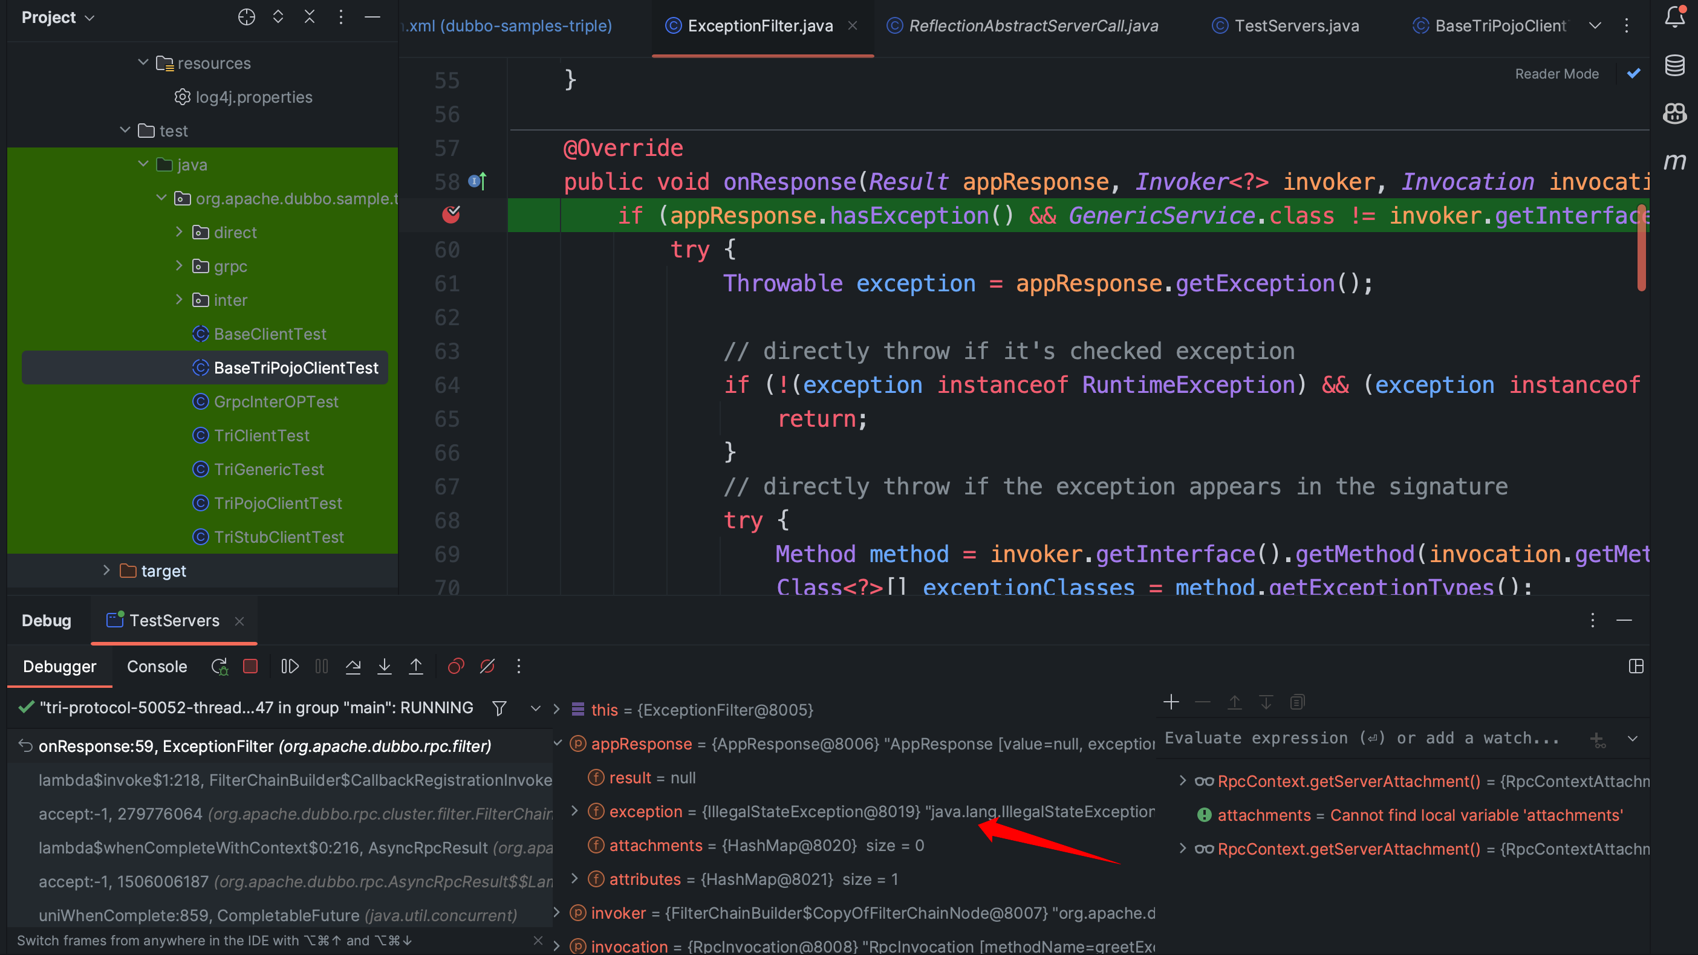Open the debugger layout settings icon
The width and height of the screenshot is (1698, 955).
click(1636, 666)
